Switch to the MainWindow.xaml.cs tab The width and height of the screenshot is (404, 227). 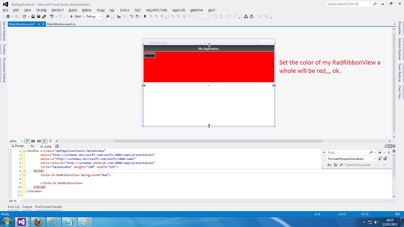(61, 24)
